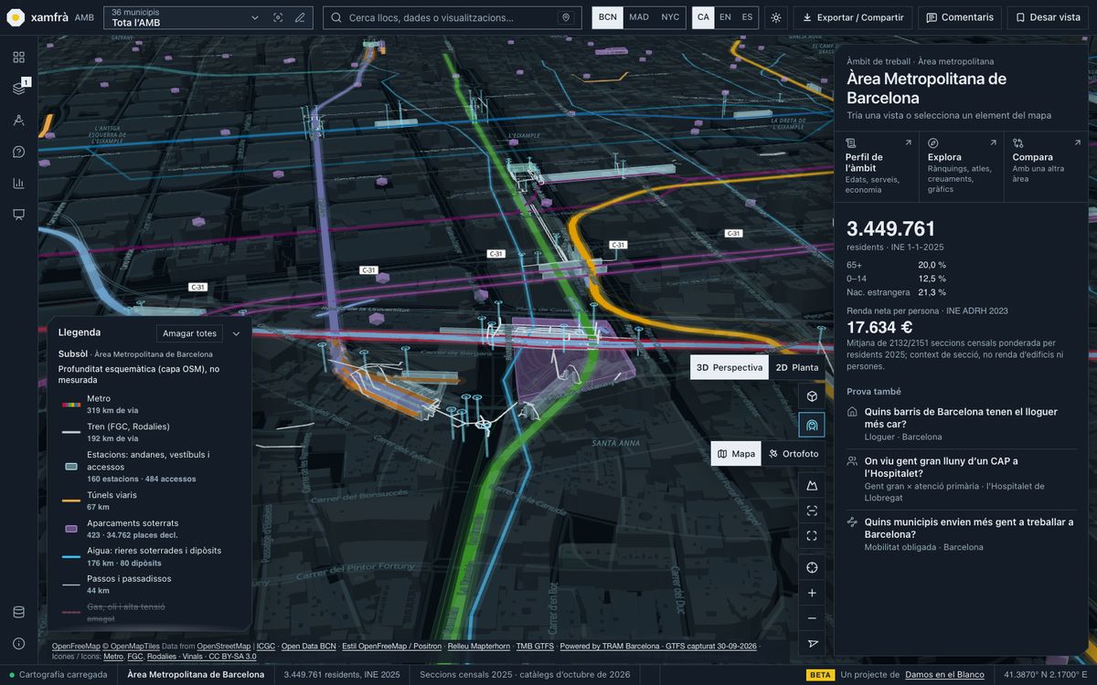Click the coordinates 41.3870° N 2.1700° E
The height and width of the screenshot is (685, 1097).
coord(1047,675)
